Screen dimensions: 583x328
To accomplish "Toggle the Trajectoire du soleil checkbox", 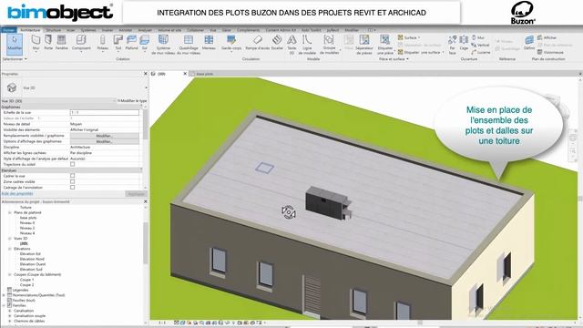I will (73, 164).
